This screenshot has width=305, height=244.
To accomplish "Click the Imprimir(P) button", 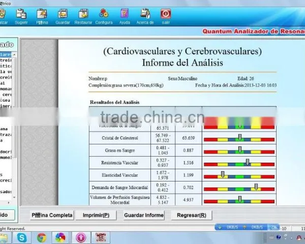I will point(96,215).
